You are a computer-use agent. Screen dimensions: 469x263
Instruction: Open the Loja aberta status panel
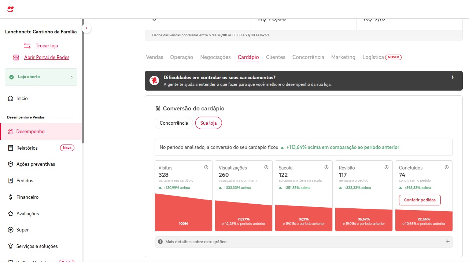coord(41,77)
